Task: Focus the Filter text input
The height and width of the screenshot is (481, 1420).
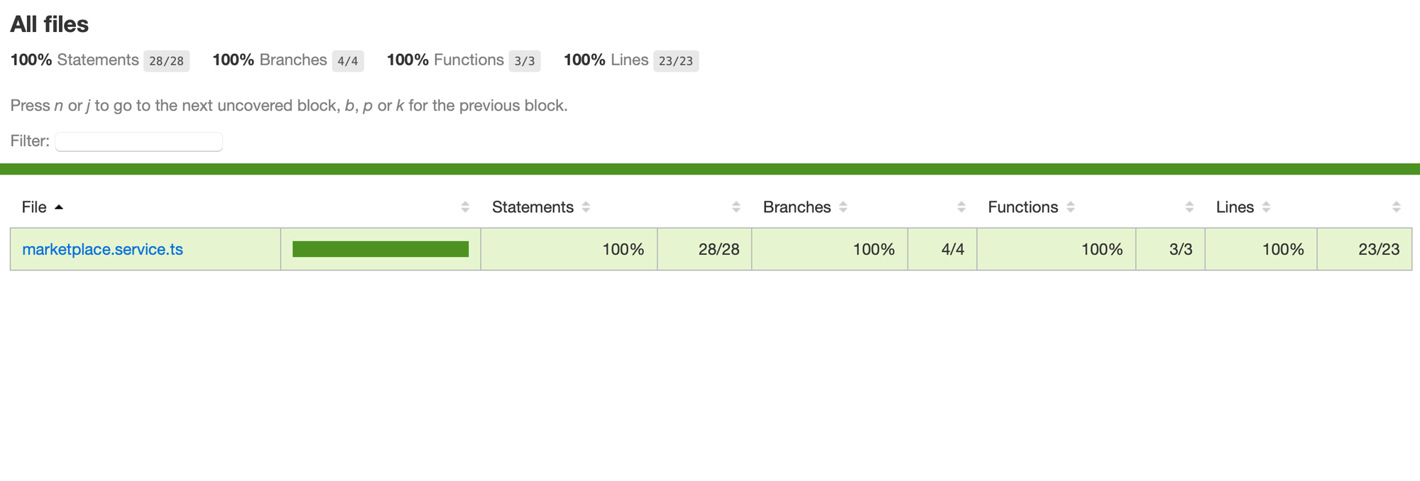Action: (x=139, y=141)
